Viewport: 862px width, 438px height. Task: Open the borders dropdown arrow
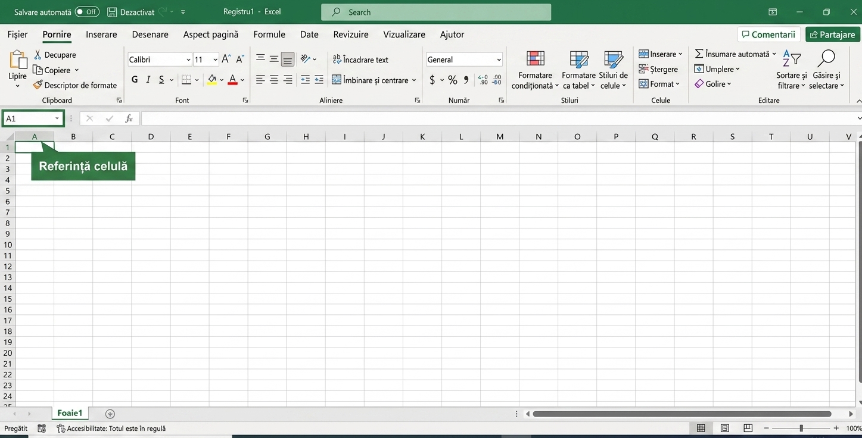point(197,80)
